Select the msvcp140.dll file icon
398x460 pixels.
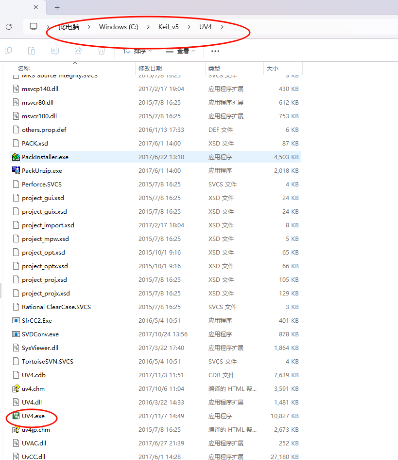[16, 89]
